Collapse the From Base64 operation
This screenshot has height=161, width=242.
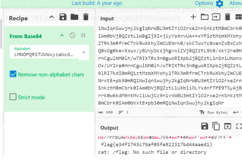coord(62,35)
